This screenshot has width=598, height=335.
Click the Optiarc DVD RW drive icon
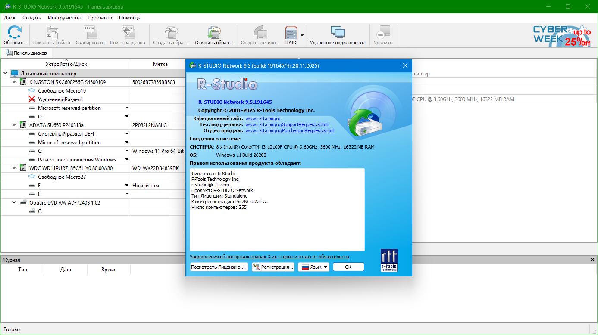coord(23,203)
